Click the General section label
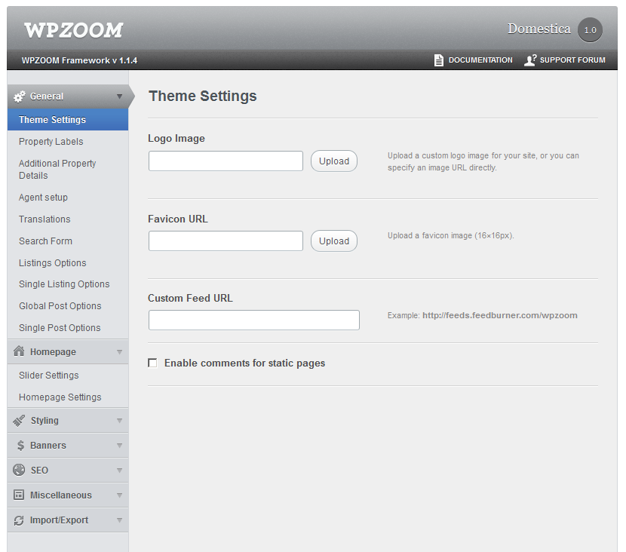The width and height of the screenshot is (626, 552). pyautogui.click(x=47, y=97)
